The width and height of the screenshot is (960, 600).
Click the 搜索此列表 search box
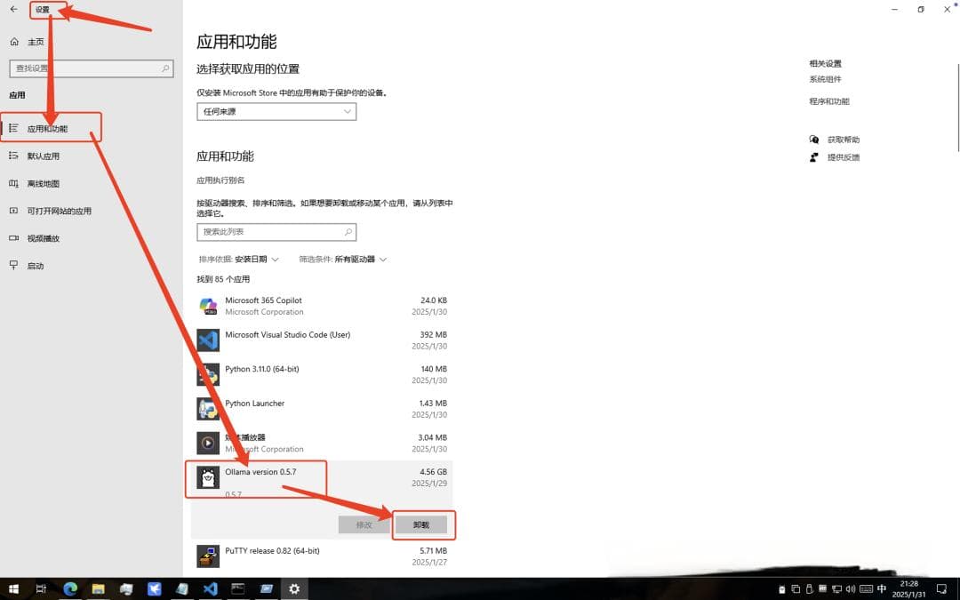[x=276, y=232]
